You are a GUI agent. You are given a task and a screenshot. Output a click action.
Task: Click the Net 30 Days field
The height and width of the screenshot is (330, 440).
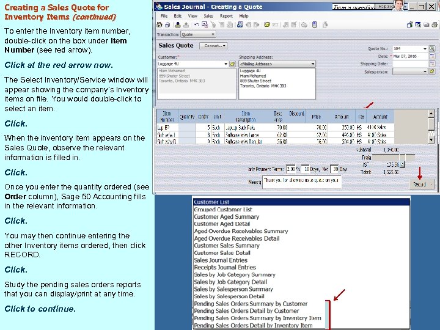(x=334, y=169)
